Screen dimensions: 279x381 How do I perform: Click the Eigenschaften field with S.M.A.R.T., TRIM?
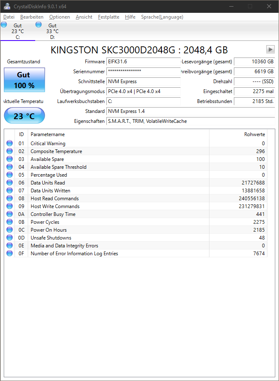pos(191,121)
